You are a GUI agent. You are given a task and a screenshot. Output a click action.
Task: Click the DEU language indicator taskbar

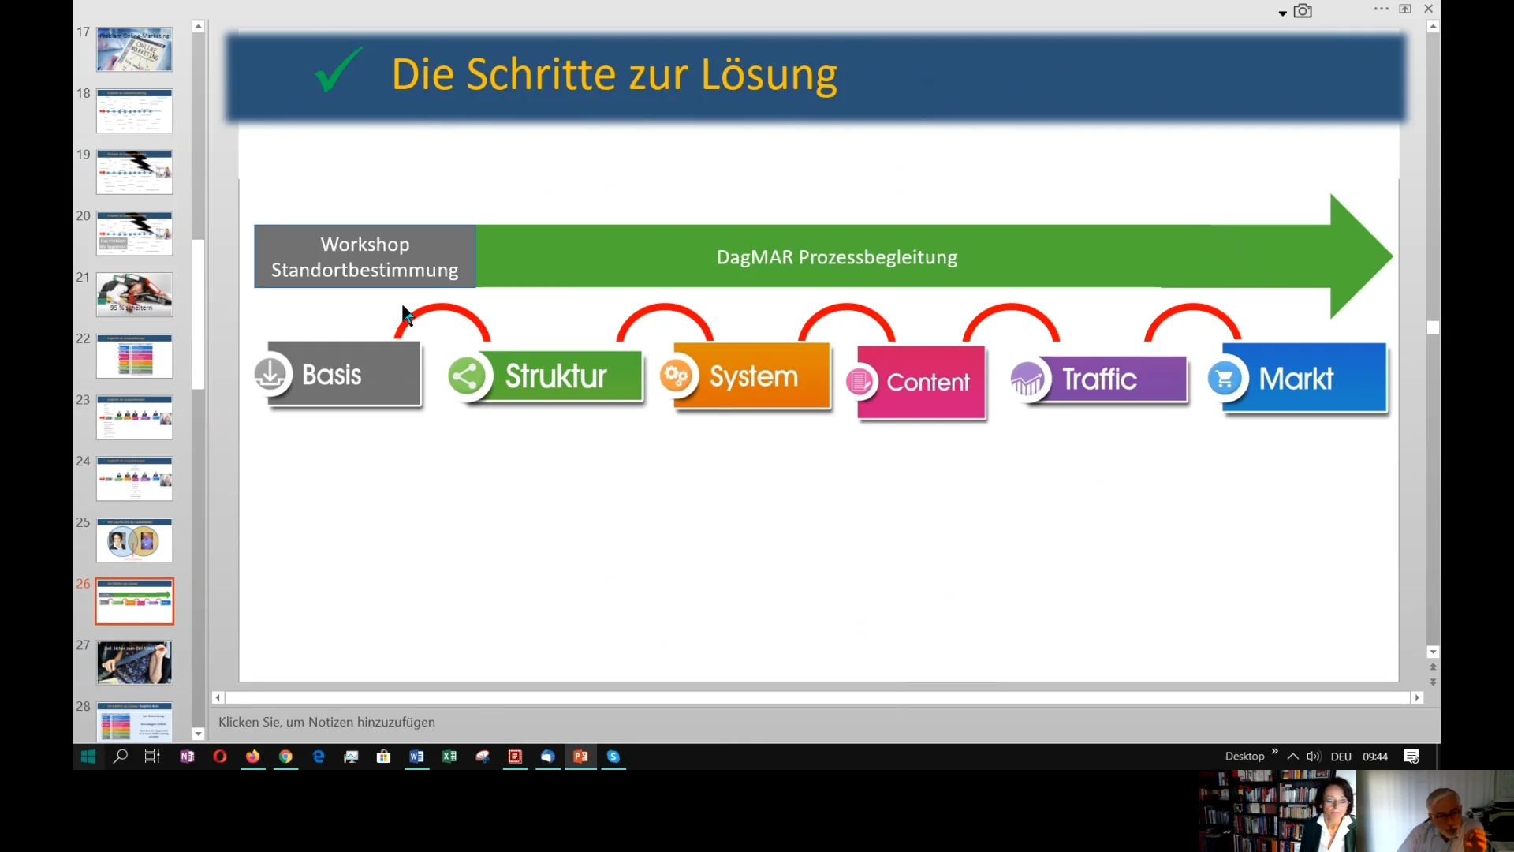[x=1341, y=757]
